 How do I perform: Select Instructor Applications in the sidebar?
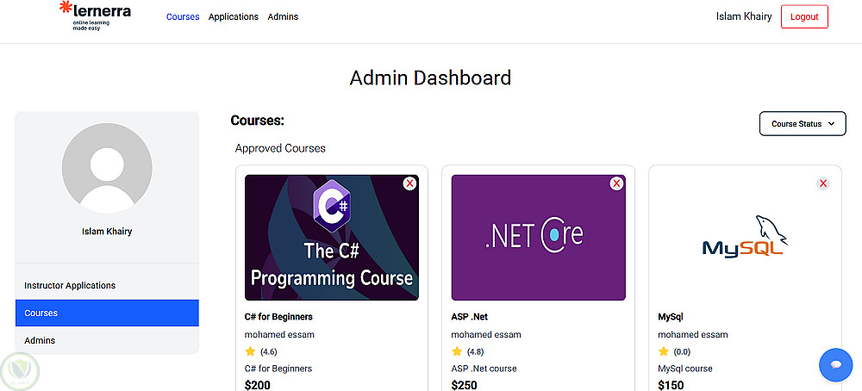(70, 285)
